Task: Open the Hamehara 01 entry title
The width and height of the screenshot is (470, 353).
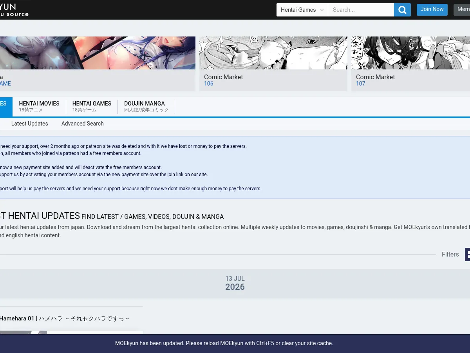Action: 65,318
